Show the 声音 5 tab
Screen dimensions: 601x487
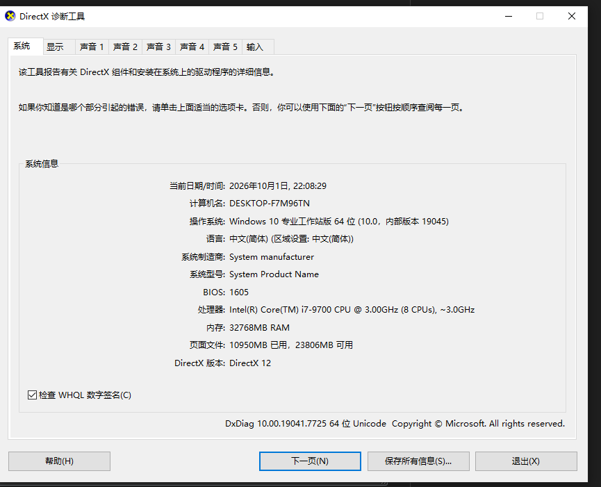coord(225,47)
